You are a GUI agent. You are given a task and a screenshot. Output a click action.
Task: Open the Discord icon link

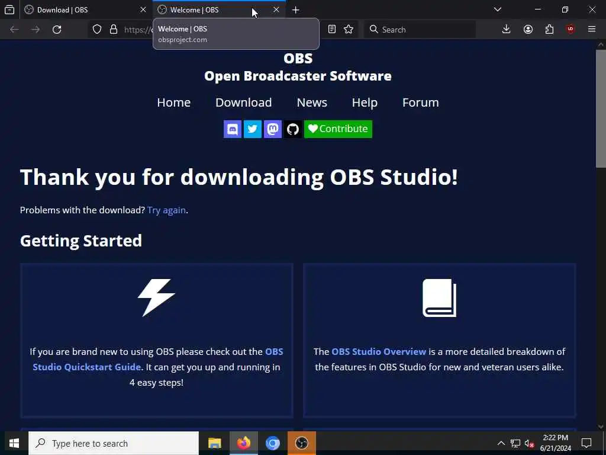click(232, 129)
